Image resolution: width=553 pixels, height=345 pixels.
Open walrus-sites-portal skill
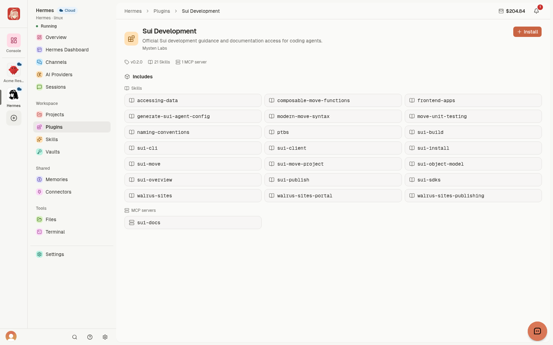[333, 196]
